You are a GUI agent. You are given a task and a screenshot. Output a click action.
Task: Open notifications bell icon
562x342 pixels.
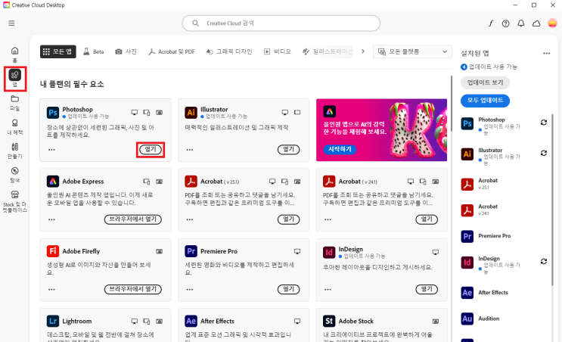(x=521, y=23)
